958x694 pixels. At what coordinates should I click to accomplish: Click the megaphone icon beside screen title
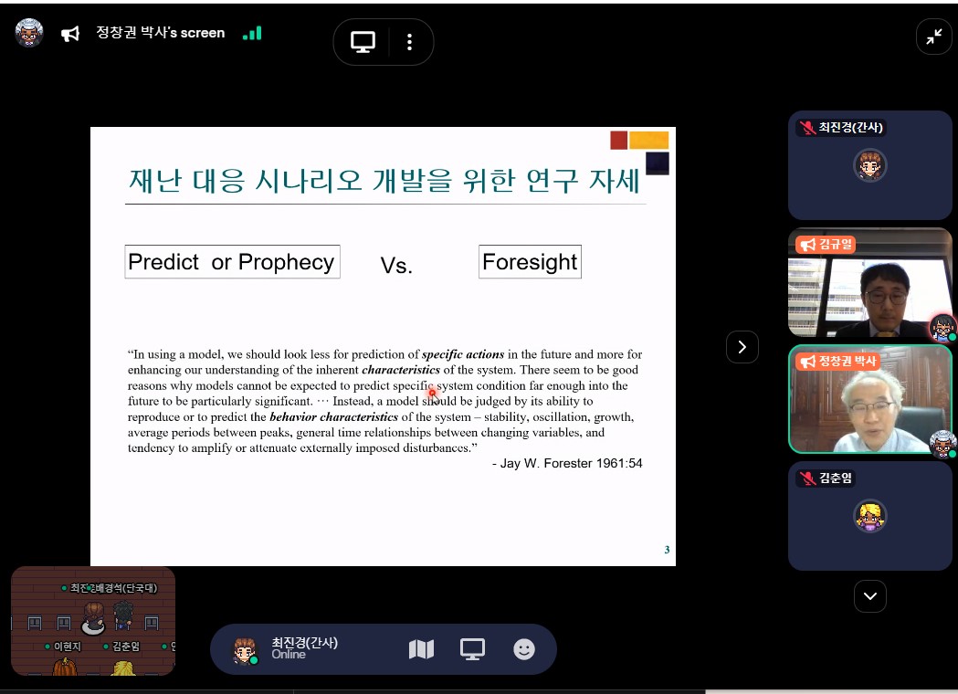[x=70, y=34]
